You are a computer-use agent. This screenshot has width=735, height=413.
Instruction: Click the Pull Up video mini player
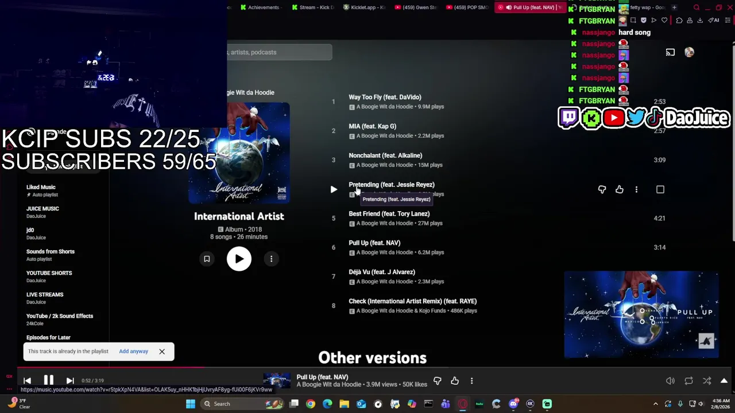pos(641,314)
